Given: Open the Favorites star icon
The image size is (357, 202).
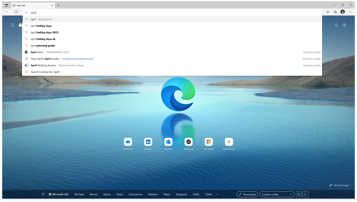Looking at the screenshot, I should 328,12.
